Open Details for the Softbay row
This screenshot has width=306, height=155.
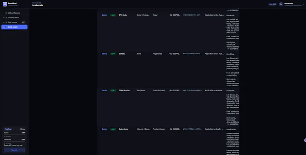104,54
